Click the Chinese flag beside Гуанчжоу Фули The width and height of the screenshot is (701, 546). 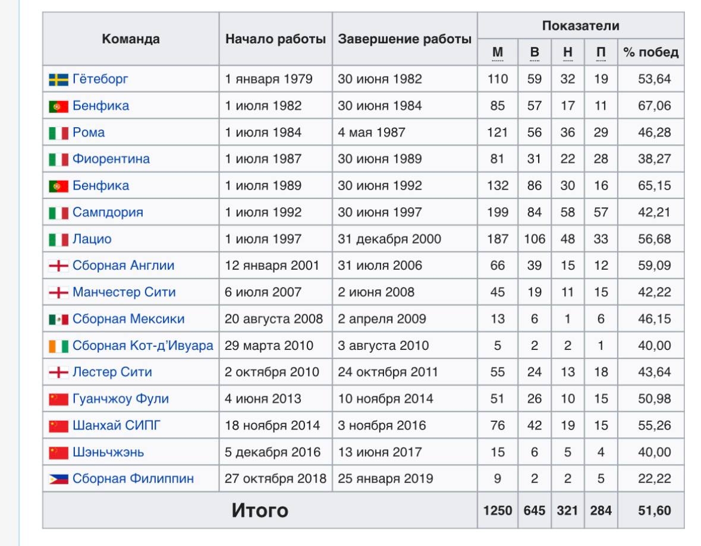pyautogui.click(x=59, y=399)
